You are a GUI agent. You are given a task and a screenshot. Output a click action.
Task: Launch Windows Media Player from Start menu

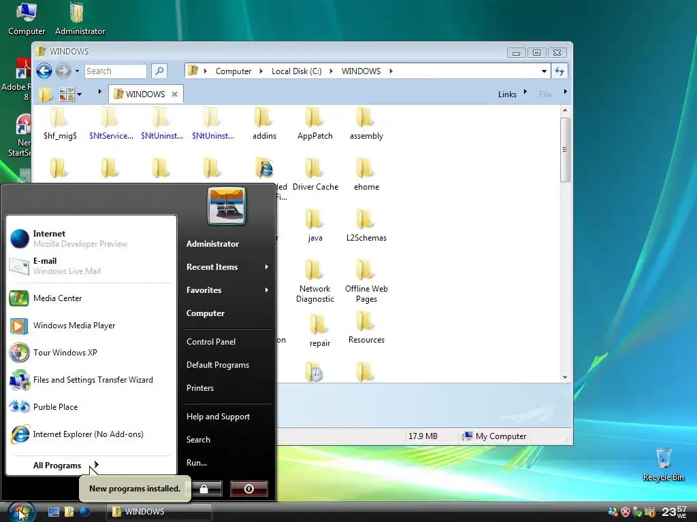pos(91,326)
